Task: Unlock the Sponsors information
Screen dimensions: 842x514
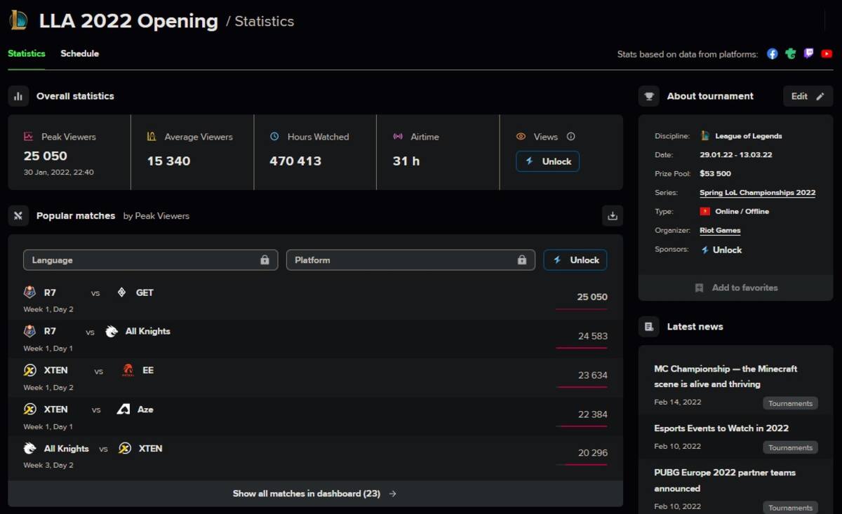Action: [721, 250]
